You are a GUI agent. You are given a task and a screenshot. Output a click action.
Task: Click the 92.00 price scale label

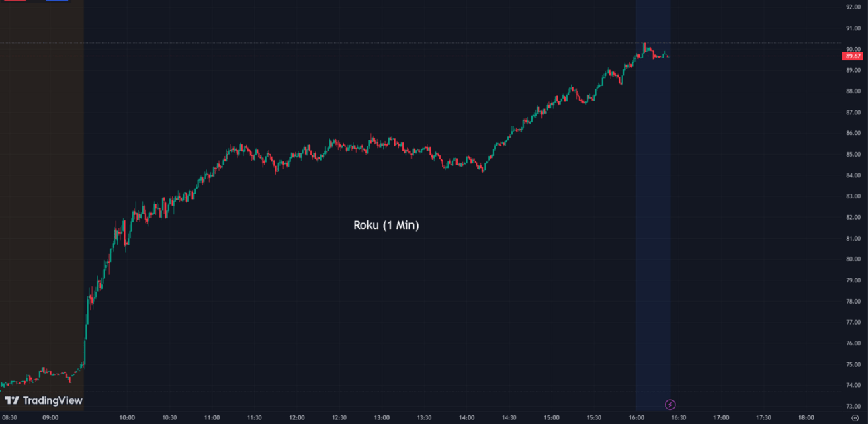coord(853,7)
